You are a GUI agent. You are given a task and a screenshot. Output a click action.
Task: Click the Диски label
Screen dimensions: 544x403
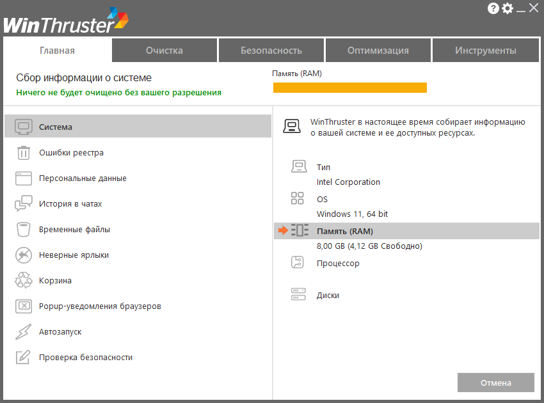coord(328,296)
